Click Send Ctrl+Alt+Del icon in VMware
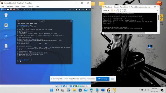Viewport: 166px width, 93px height. click(x=117, y=10)
